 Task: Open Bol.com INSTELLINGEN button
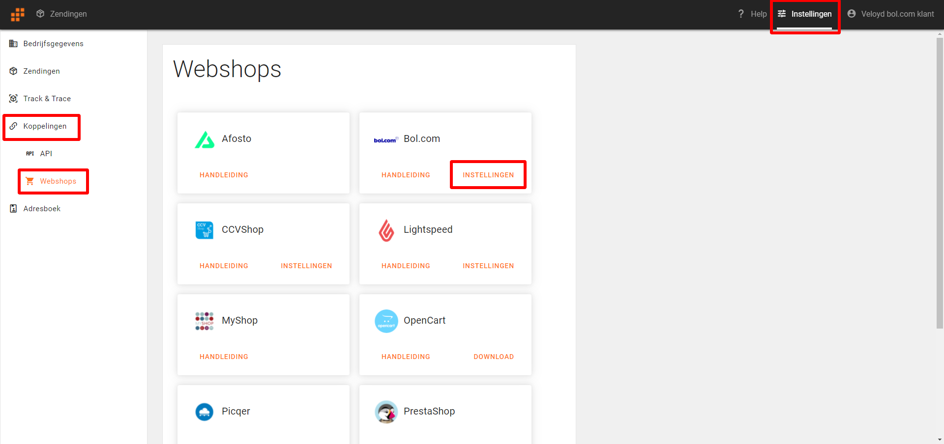(x=488, y=175)
